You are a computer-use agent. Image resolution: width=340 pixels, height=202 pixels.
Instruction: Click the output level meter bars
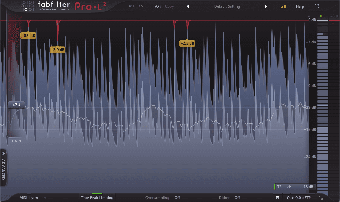(322, 108)
